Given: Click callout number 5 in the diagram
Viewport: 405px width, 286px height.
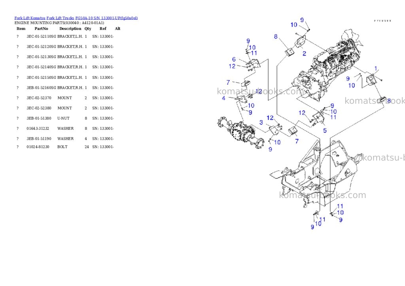Looking at the screenshot, I should click(325, 131).
